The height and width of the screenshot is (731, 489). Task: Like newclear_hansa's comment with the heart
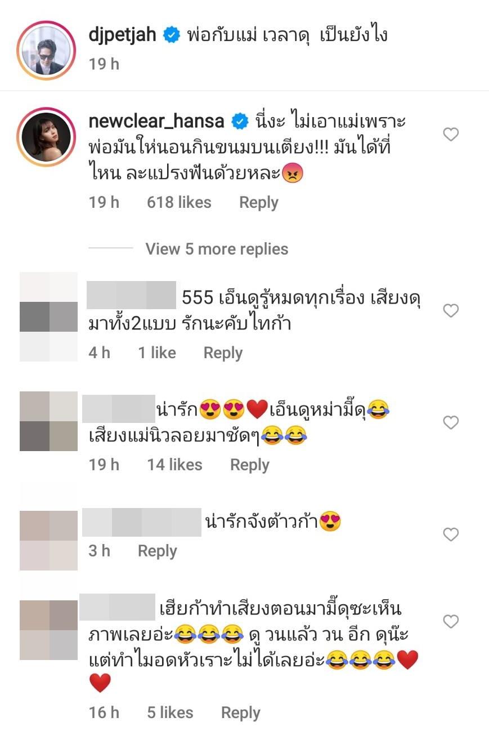pyautogui.click(x=451, y=134)
